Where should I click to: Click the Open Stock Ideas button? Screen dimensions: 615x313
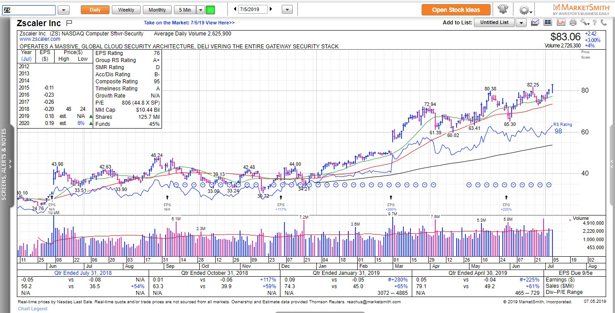456,10
